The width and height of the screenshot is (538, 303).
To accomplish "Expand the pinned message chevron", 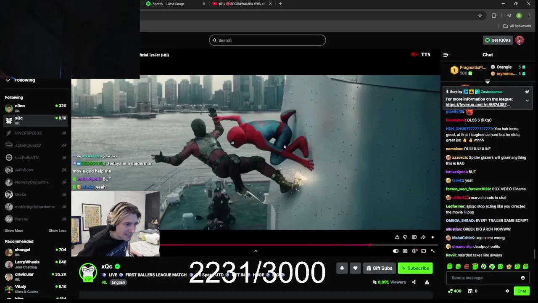I will pyautogui.click(x=527, y=101).
